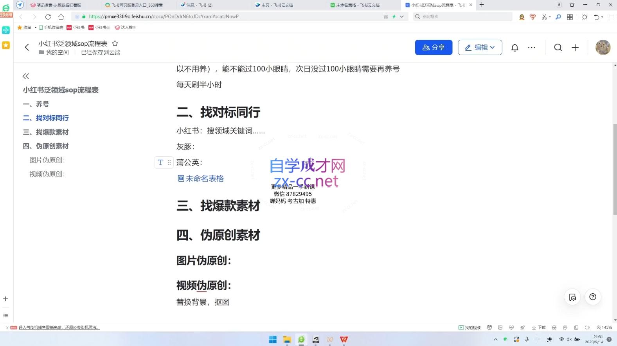Open 我的空间 folder breadcrumb

coord(54,52)
